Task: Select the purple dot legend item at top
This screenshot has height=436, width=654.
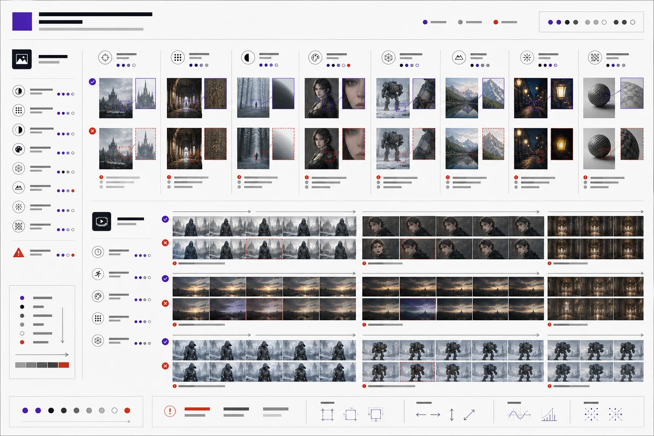Action: pos(434,22)
